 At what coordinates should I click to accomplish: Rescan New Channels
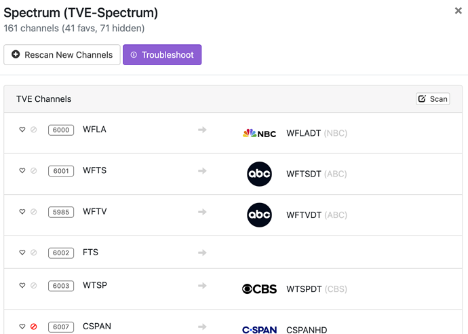click(x=62, y=55)
